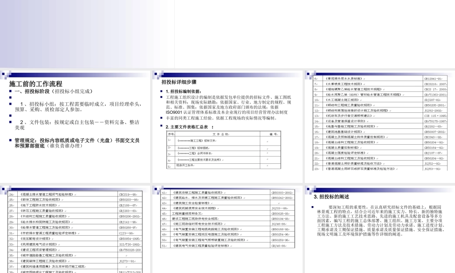Click the code cell GB50007-2002

pos(435,131)
